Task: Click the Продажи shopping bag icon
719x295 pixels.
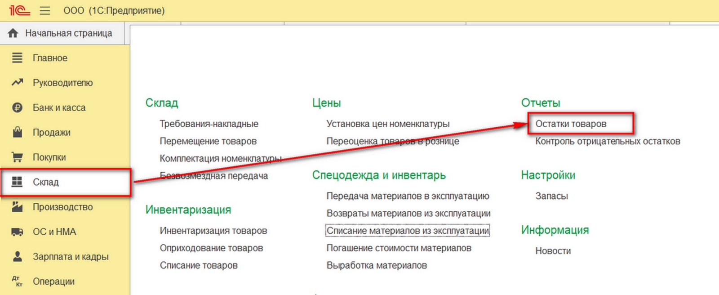Action: (17, 132)
